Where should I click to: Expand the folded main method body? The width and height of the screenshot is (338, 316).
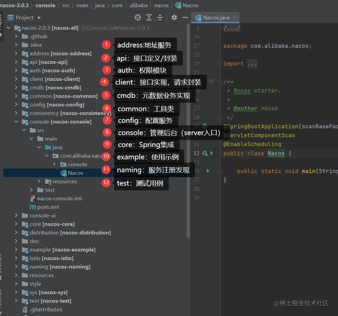pyautogui.click(x=220, y=171)
